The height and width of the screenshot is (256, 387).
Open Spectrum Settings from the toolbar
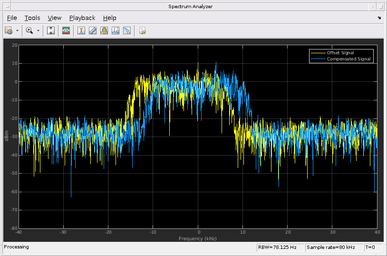66,30
